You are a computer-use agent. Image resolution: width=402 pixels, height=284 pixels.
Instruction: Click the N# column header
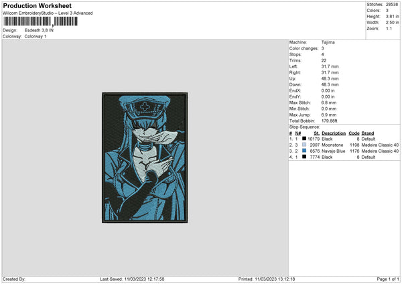[x=298, y=133]
